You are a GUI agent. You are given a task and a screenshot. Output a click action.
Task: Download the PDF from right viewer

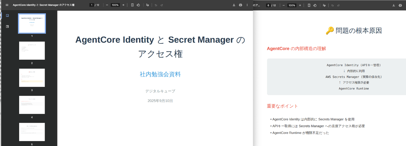[394, 5]
